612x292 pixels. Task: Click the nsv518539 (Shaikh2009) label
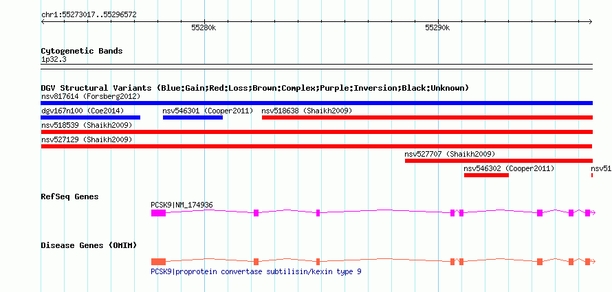(86, 125)
